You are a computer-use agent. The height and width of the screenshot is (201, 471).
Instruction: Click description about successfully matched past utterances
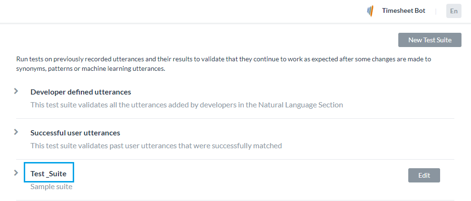[156, 145]
